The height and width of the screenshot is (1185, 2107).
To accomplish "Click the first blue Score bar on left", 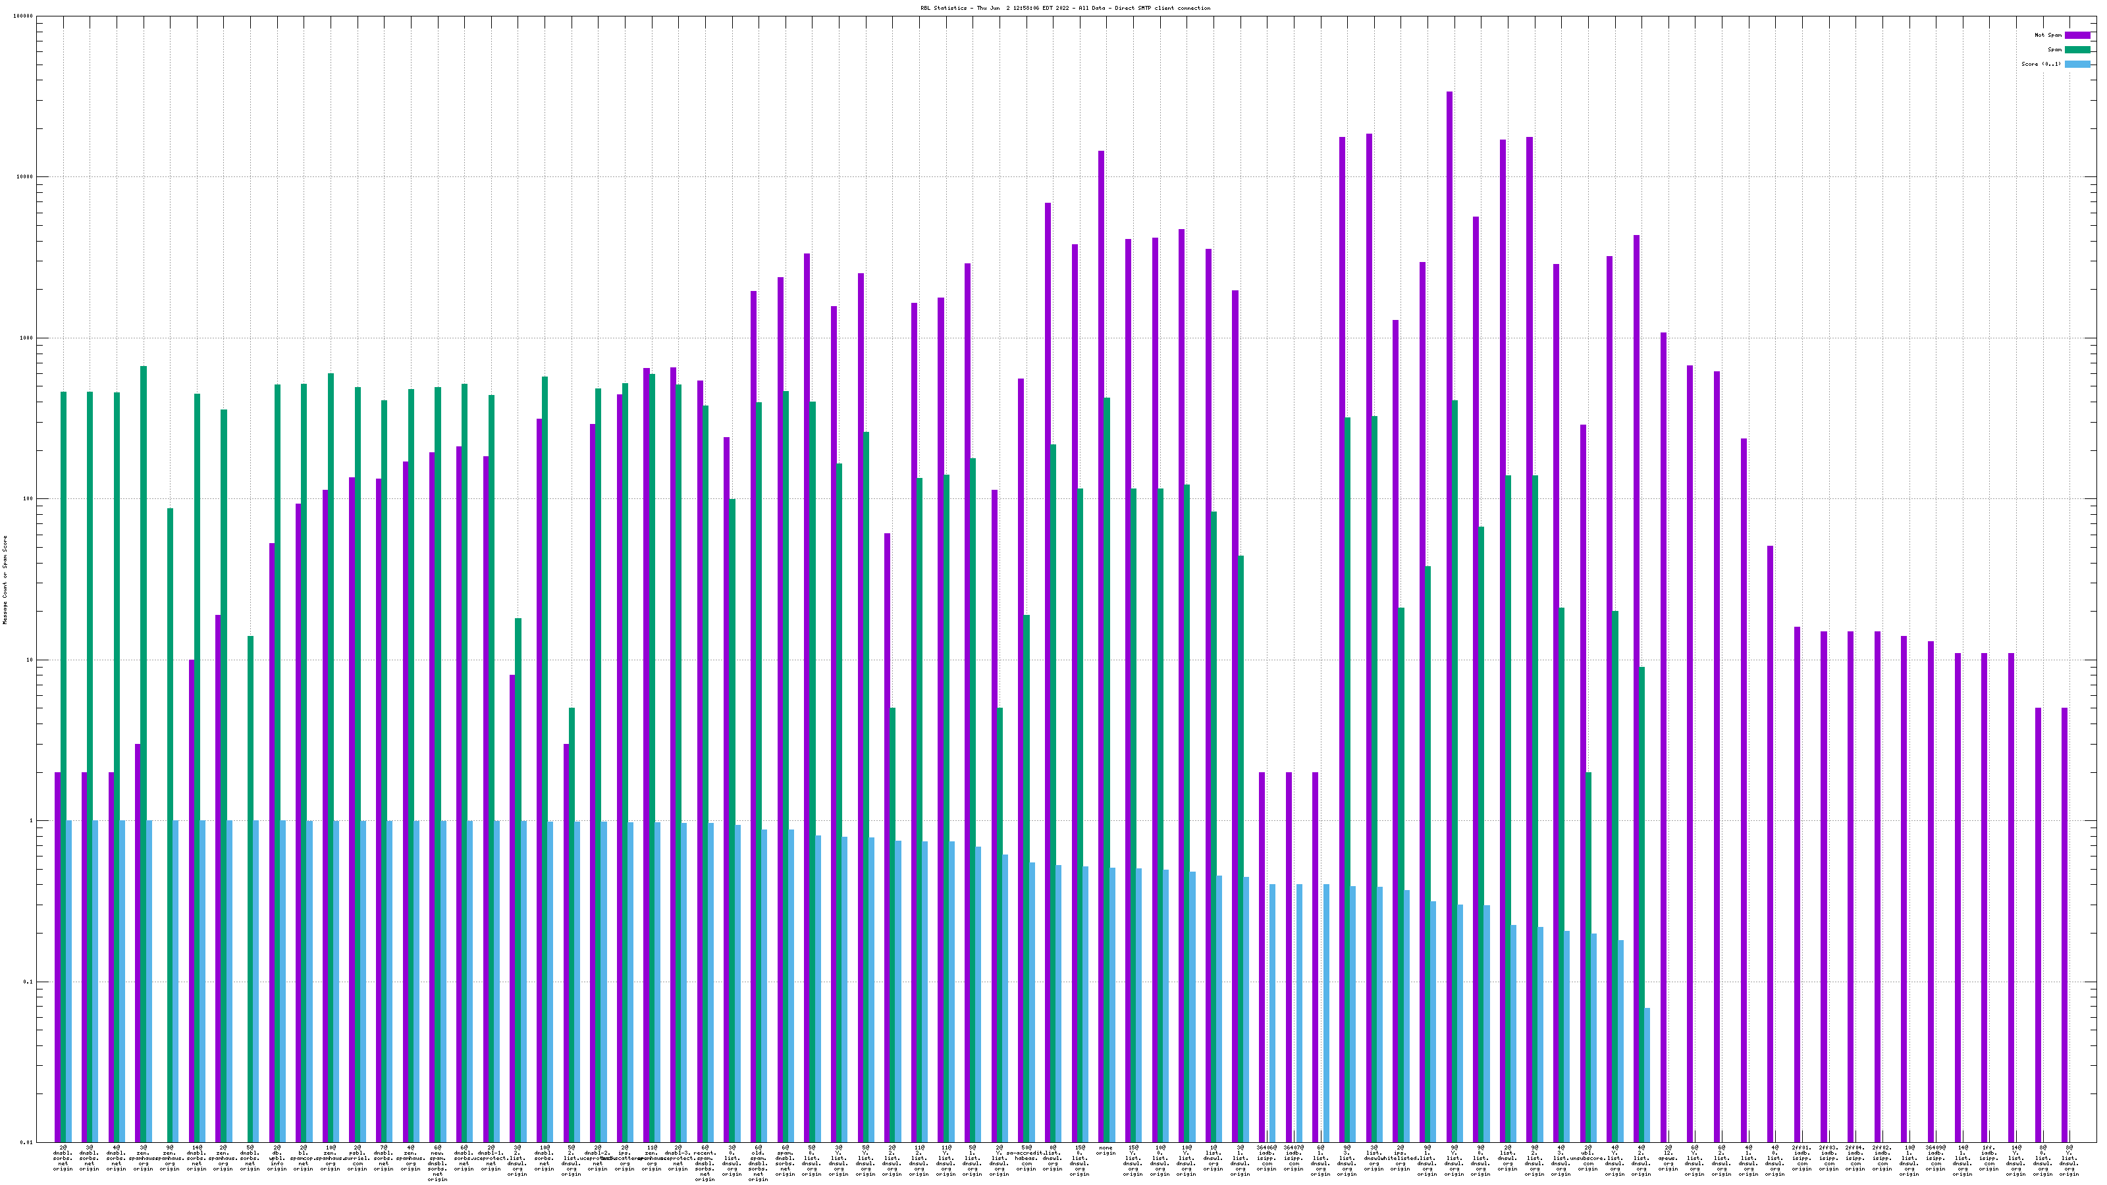I will pyautogui.click(x=68, y=982).
